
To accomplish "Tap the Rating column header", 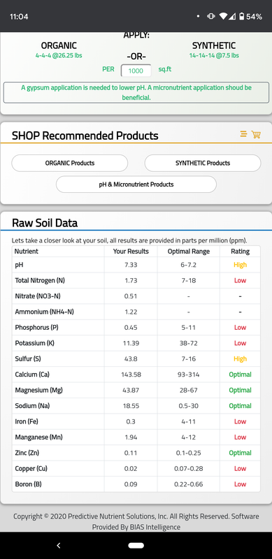I will pos(240,252).
